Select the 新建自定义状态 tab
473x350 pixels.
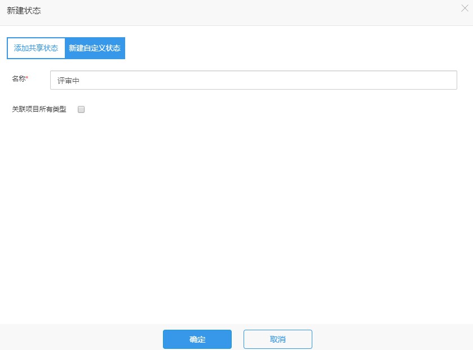pyautogui.click(x=95, y=48)
